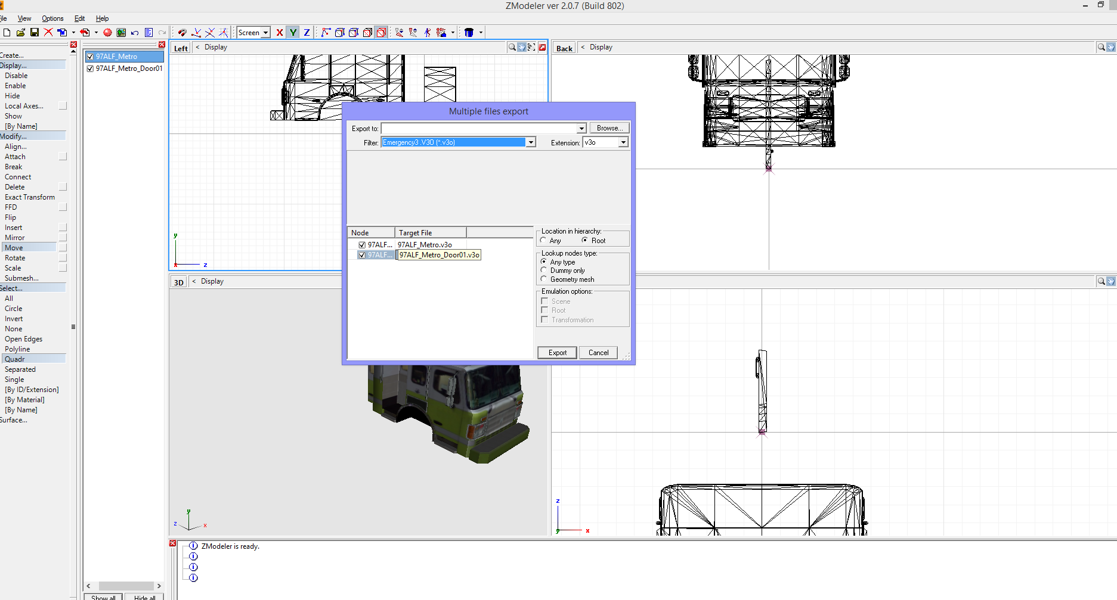Click the blue Import file icon

tap(63, 32)
